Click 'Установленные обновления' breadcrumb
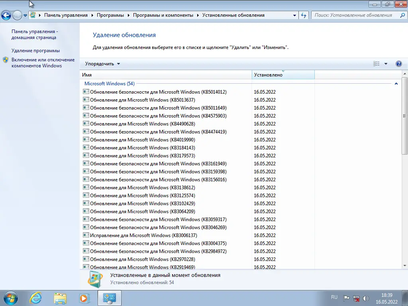 click(233, 15)
